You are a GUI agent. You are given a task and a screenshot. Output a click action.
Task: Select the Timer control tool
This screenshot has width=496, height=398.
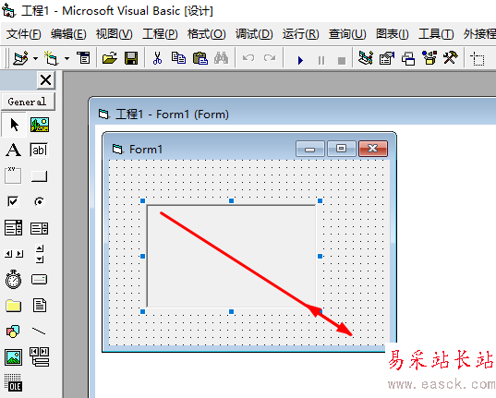point(13,279)
